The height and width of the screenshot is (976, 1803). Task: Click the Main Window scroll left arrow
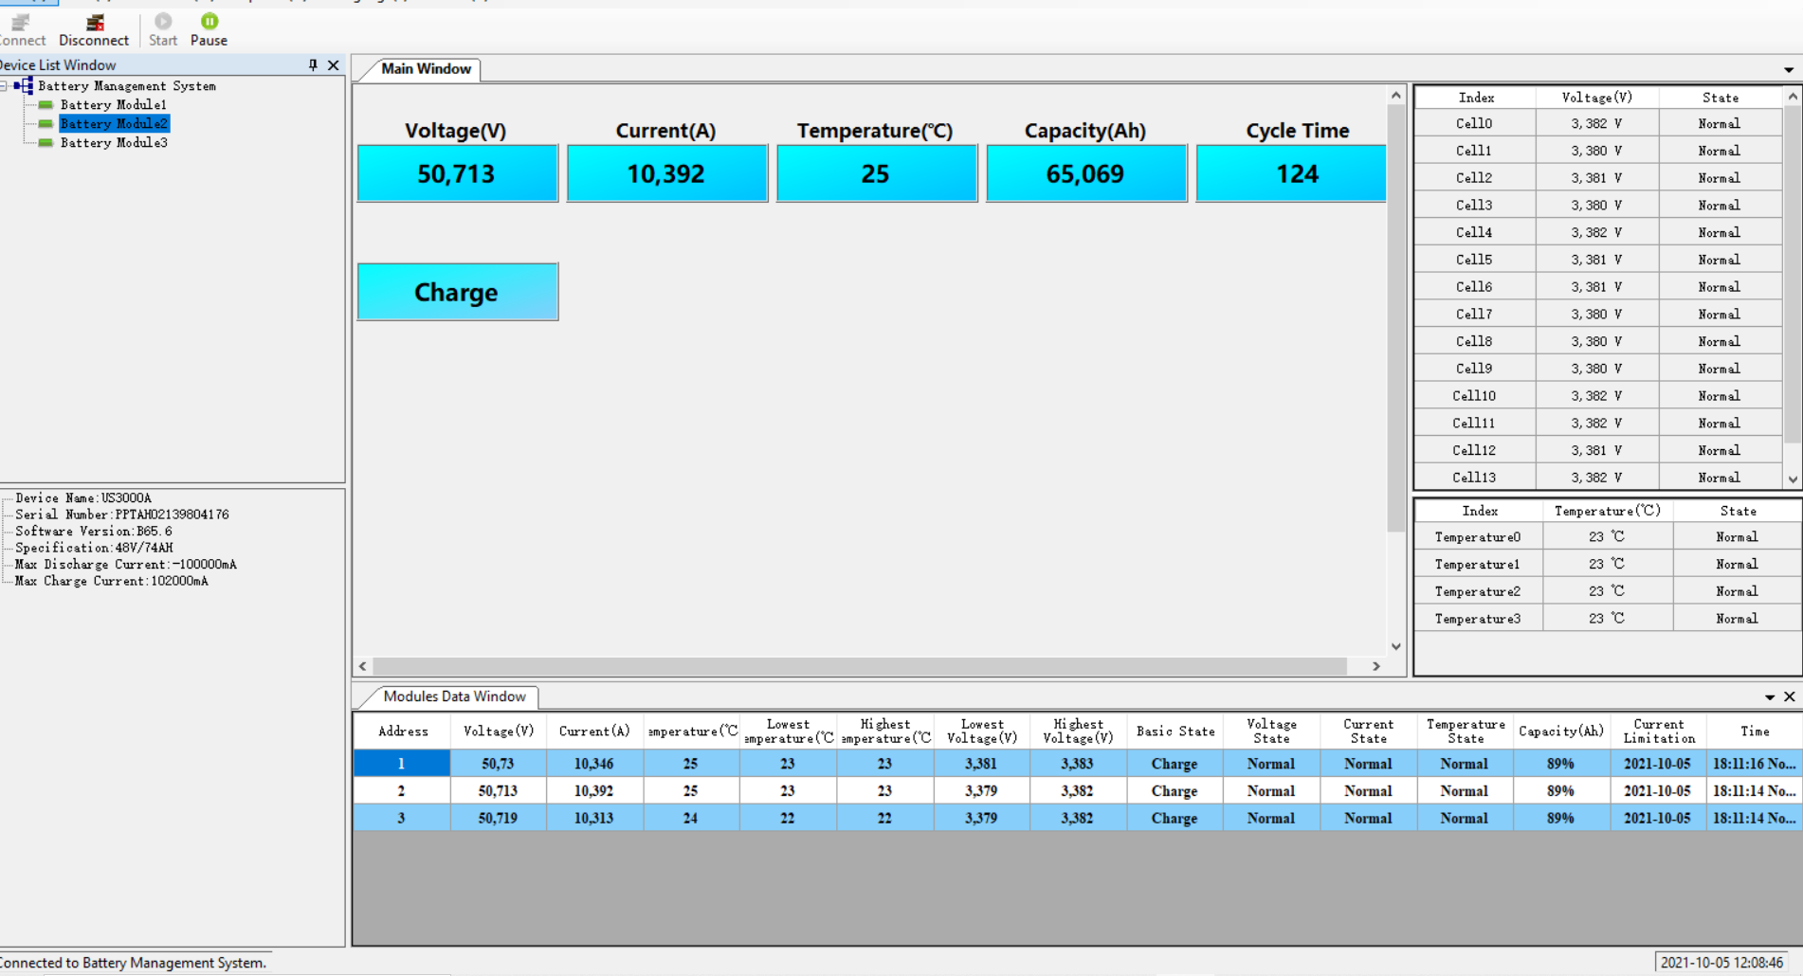click(363, 666)
